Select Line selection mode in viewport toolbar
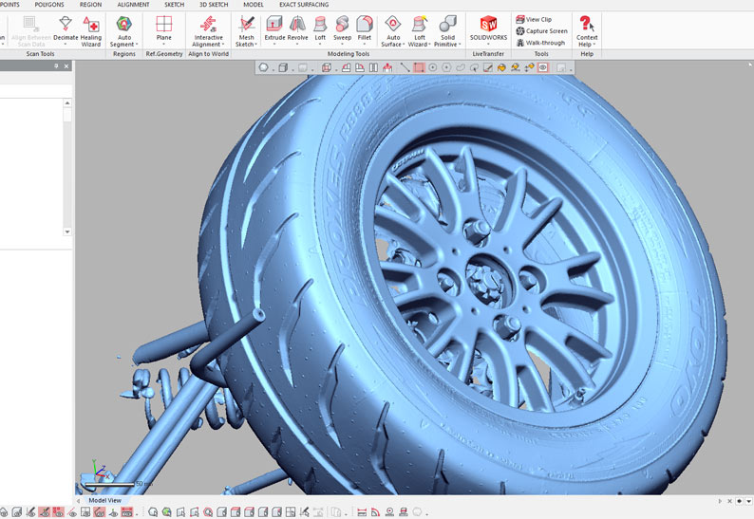This screenshot has width=754, height=519. point(405,67)
